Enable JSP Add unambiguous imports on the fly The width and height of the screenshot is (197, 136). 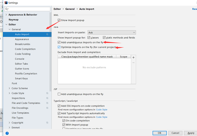coord(59,94)
